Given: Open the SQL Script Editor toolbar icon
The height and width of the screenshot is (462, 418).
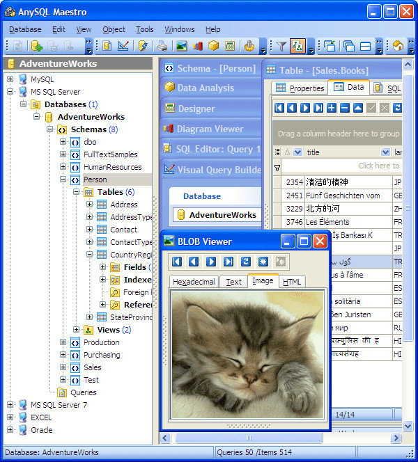Looking at the screenshot, I should [x=107, y=46].
